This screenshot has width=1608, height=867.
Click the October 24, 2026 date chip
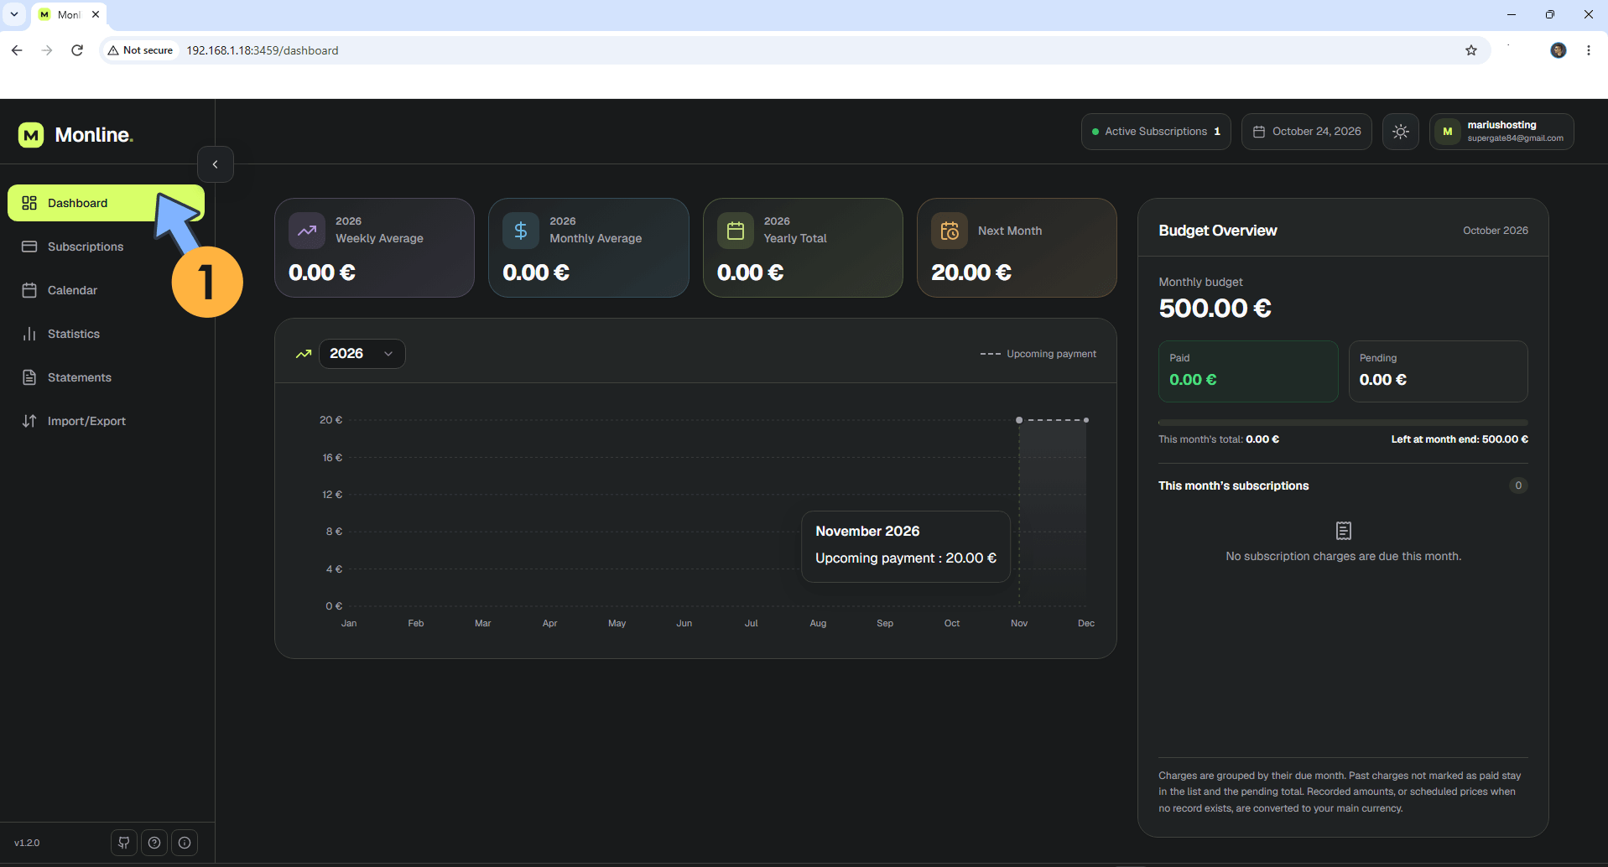1307,132
